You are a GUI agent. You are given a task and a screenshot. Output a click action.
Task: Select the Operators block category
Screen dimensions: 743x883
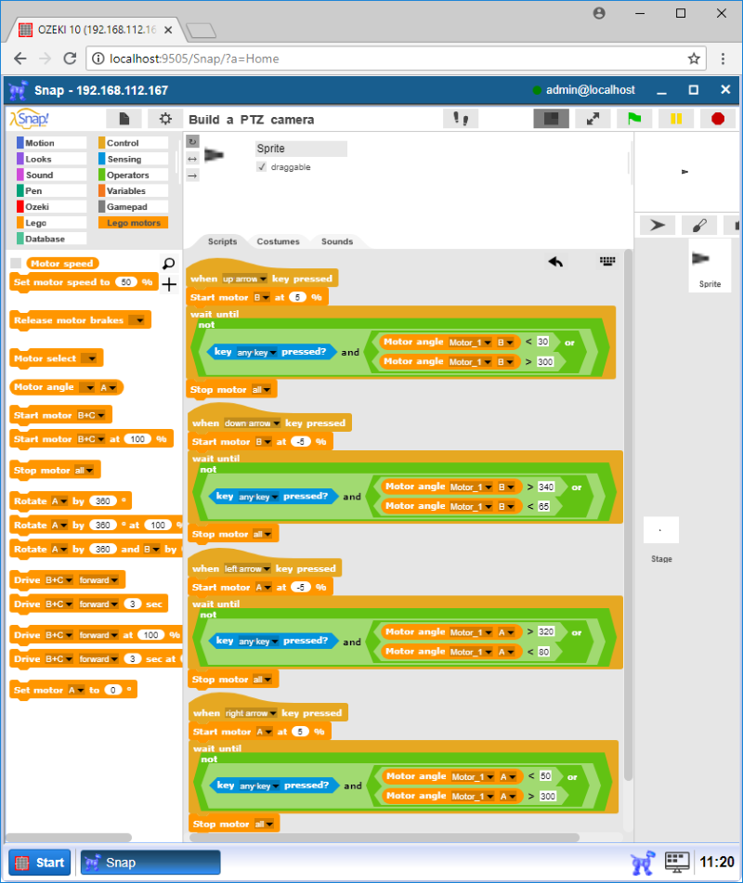pyautogui.click(x=133, y=175)
